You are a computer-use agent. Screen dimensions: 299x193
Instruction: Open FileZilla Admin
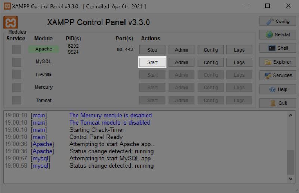pyautogui.click(x=181, y=75)
